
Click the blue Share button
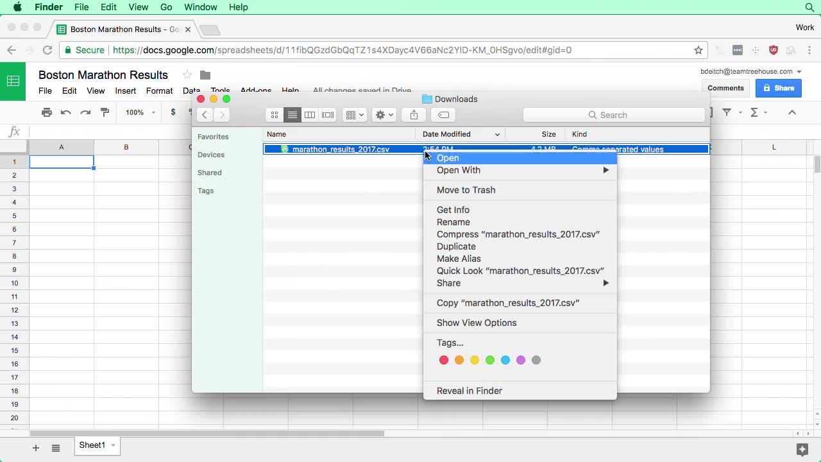tap(778, 88)
